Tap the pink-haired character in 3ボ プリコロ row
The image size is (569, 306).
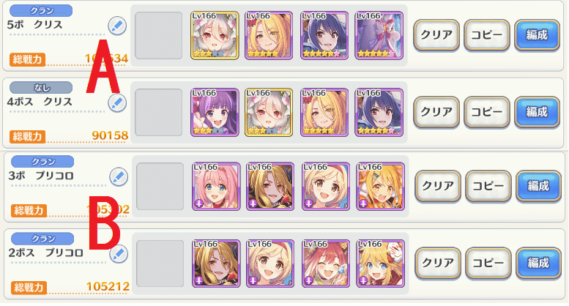coord(216,187)
